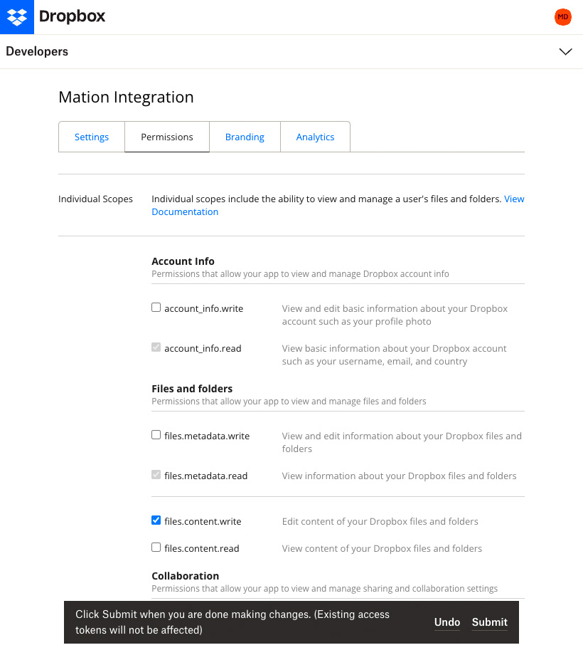Check the files.metadata.write checkbox
The width and height of the screenshot is (583, 655).
[x=156, y=435]
